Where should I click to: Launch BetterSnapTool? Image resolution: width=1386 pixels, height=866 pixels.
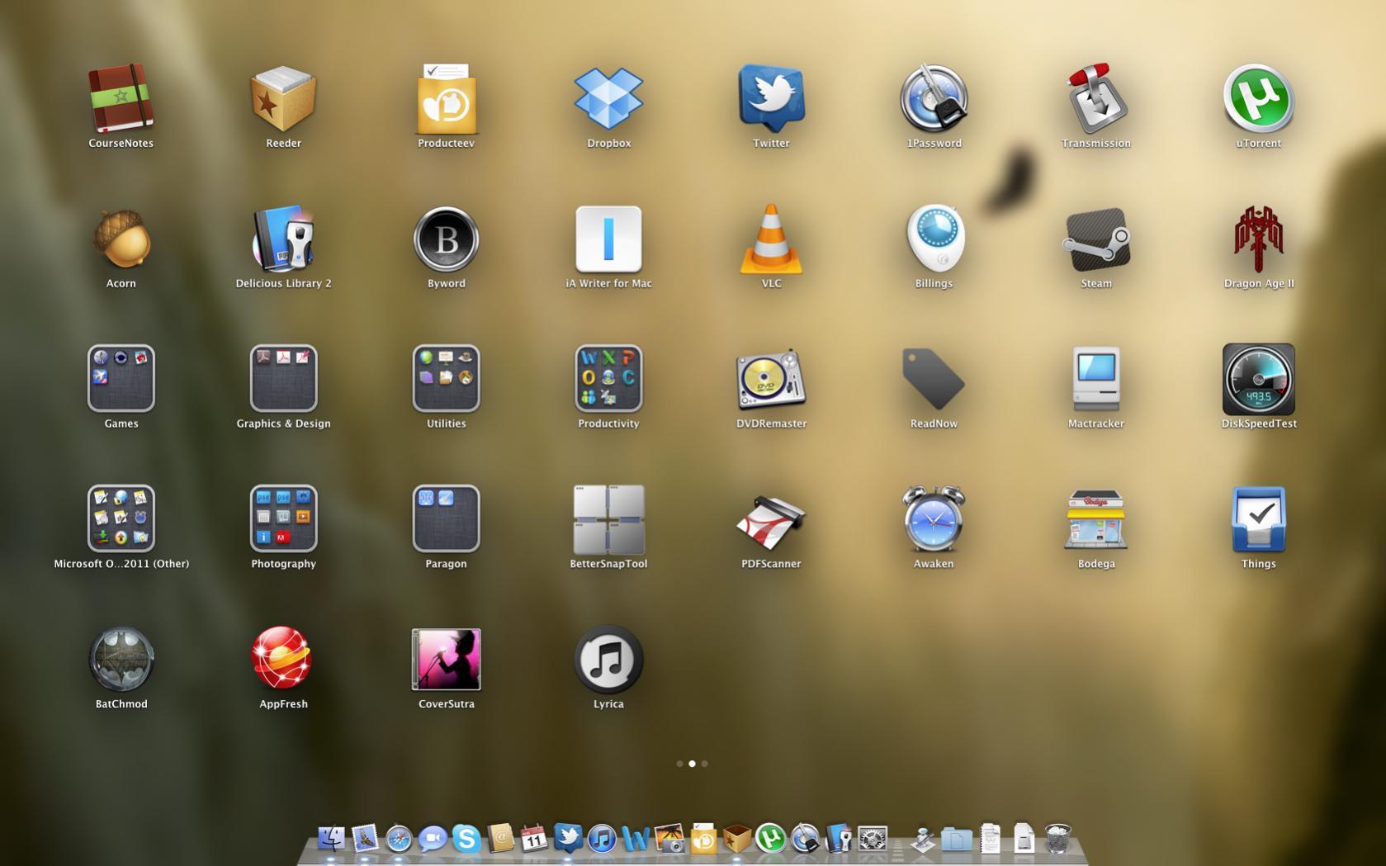point(608,518)
